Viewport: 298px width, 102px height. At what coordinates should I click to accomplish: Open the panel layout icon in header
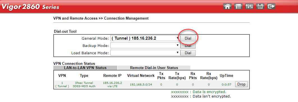click(239, 6)
